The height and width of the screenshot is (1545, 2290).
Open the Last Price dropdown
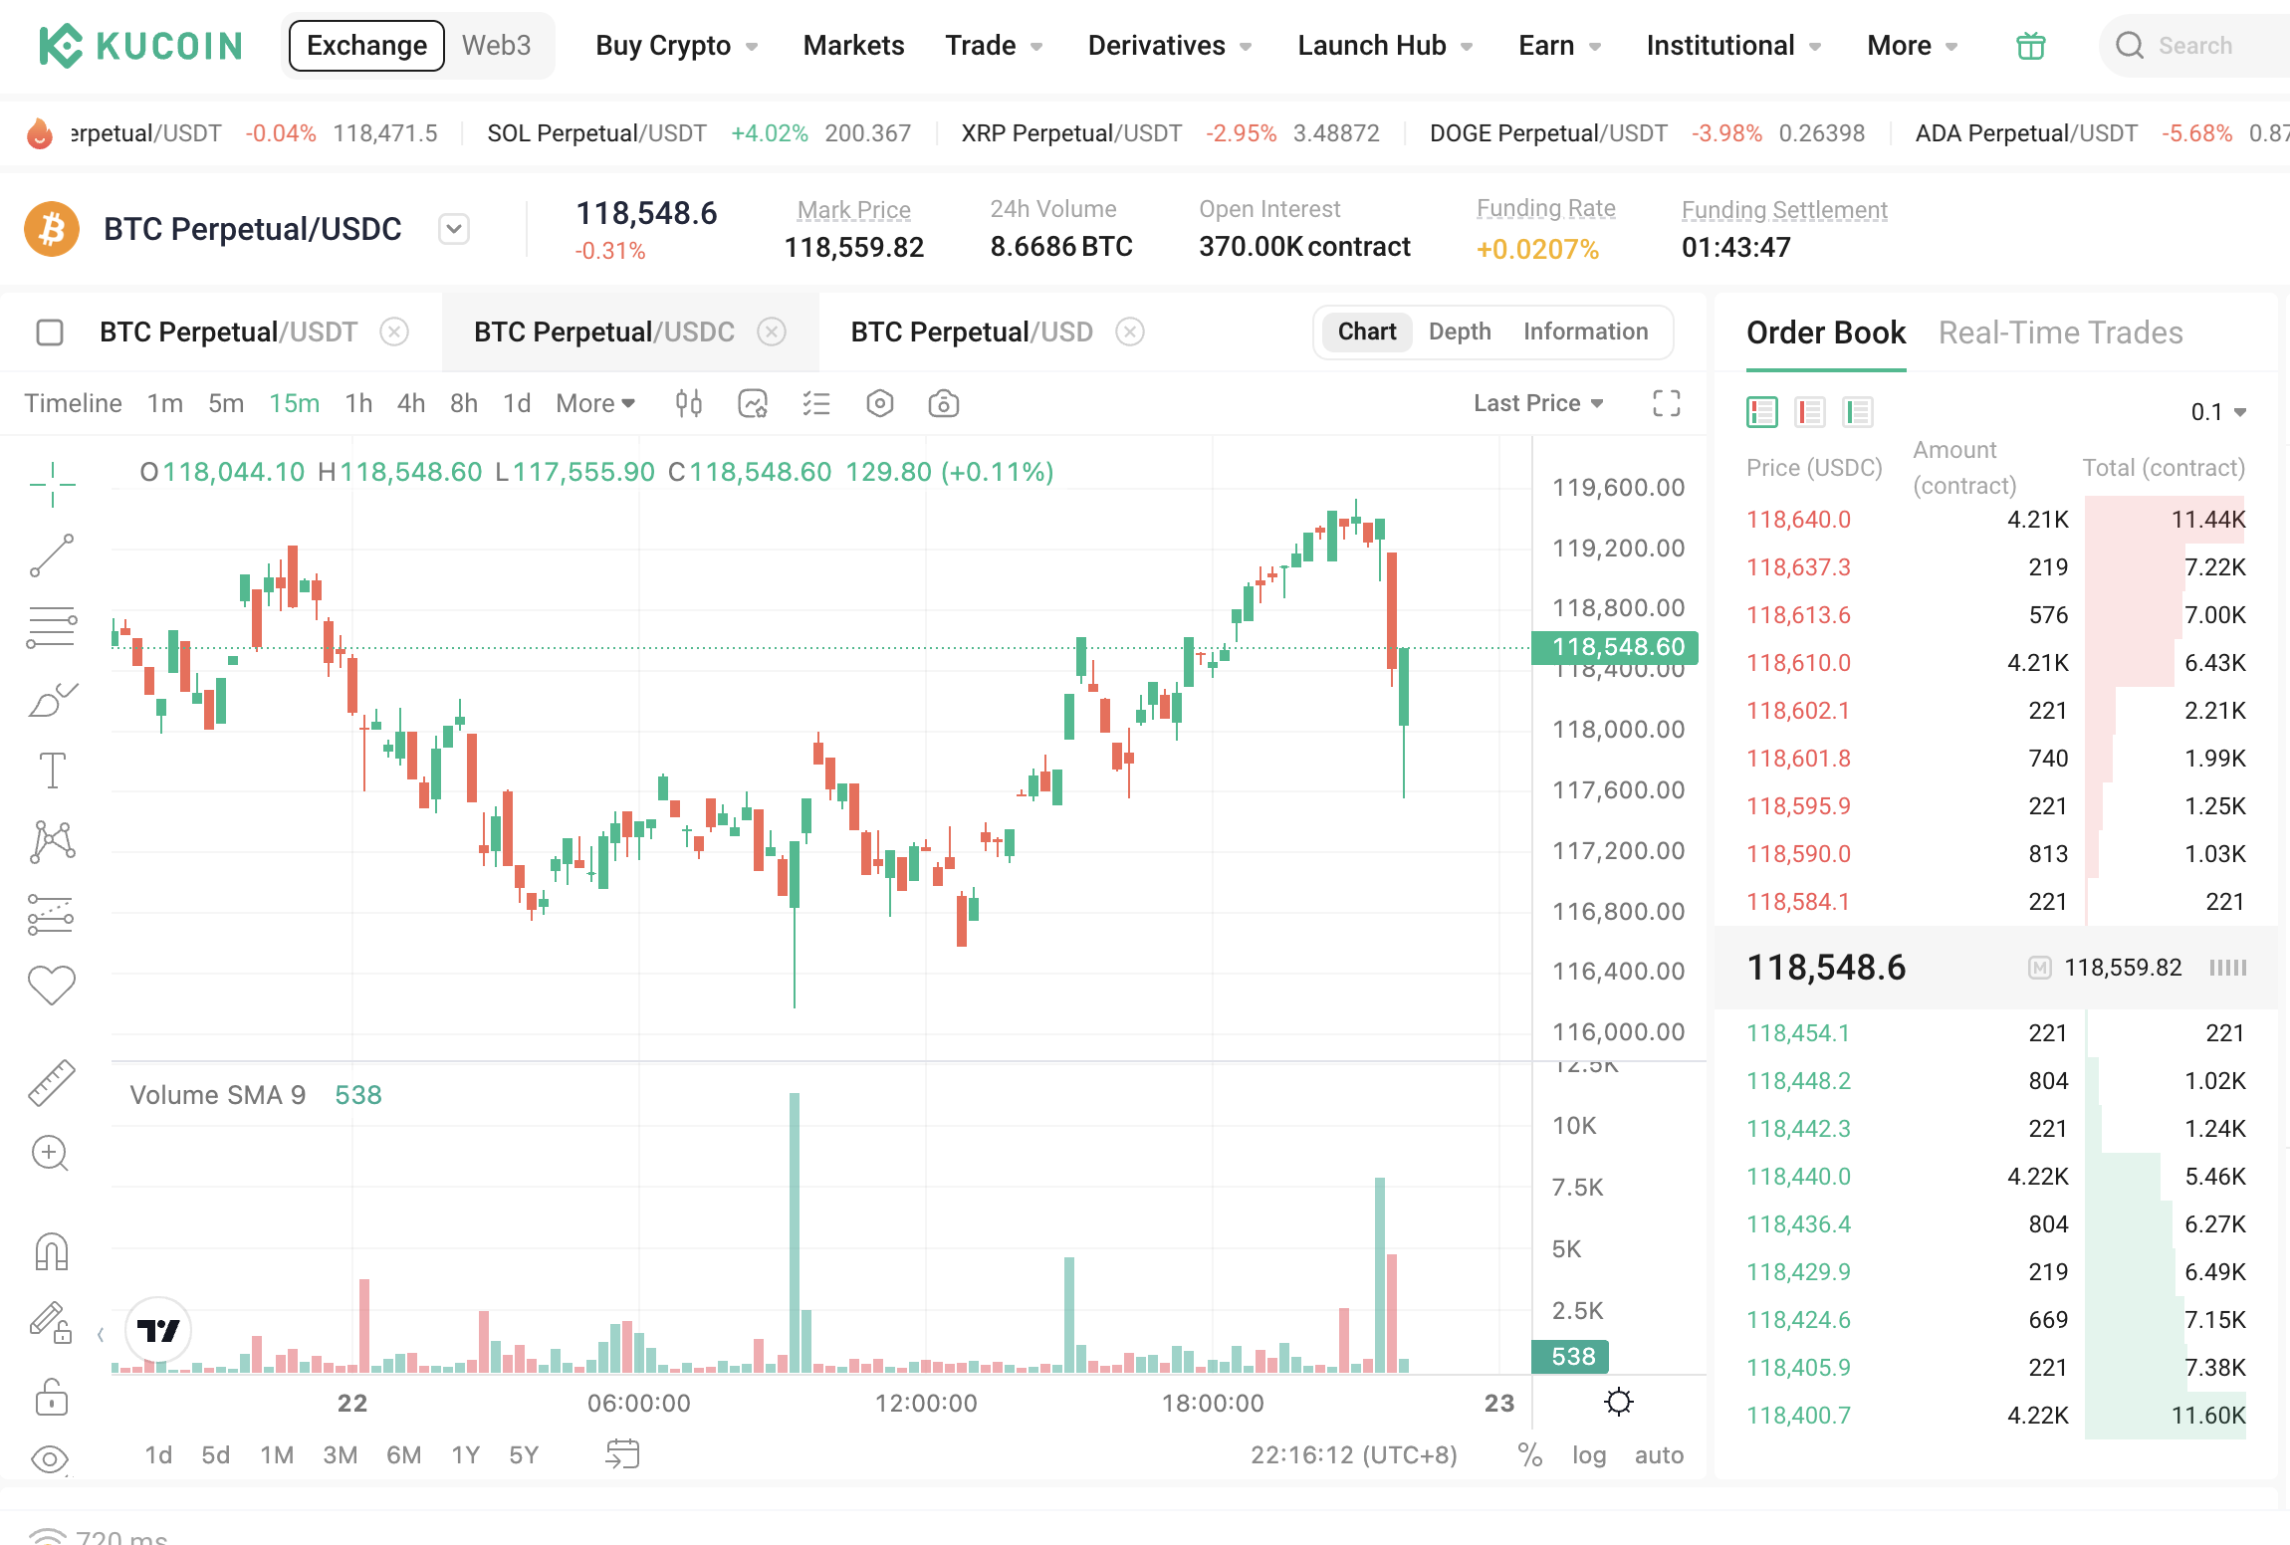coord(1538,403)
